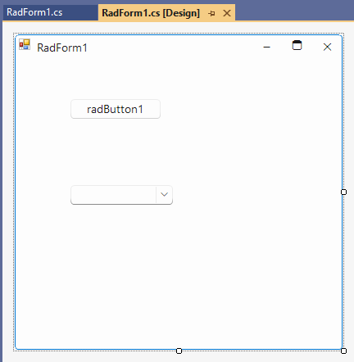Click the RadForm1 form icon in title bar
The image size is (354, 362).
25,44
